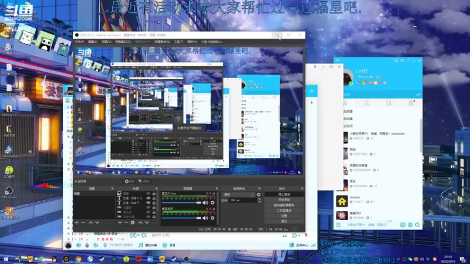Screen dimensions: 470x264
Task: Toggle visibility of 文本 (GDI+) source
Action: tap(148, 202)
